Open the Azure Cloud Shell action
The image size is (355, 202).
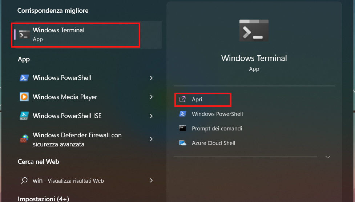tap(213, 143)
